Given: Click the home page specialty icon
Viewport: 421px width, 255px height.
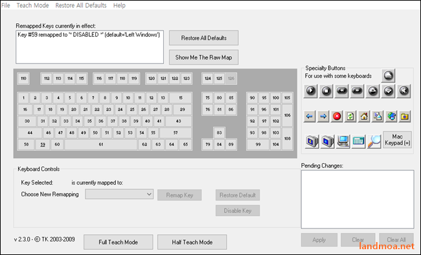Looking at the screenshot, I should (364, 116).
